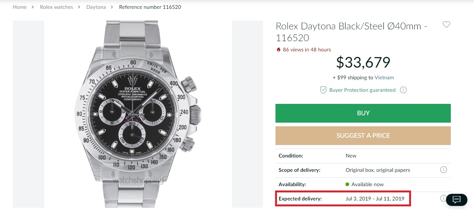Go to Home breadcrumb
Image resolution: width=474 pixels, height=210 pixels.
[x=20, y=7]
